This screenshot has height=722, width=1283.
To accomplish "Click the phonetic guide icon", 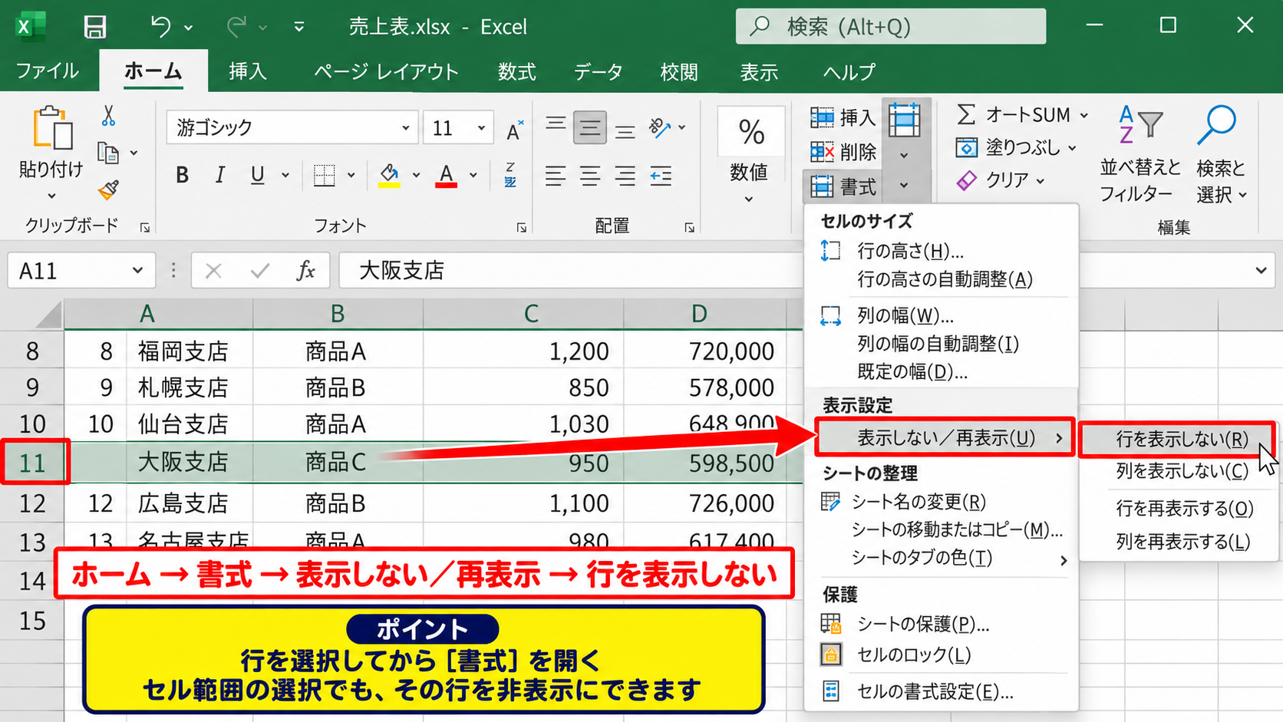I will [x=510, y=175].
